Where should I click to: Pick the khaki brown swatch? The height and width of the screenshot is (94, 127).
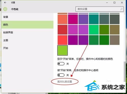115,30
